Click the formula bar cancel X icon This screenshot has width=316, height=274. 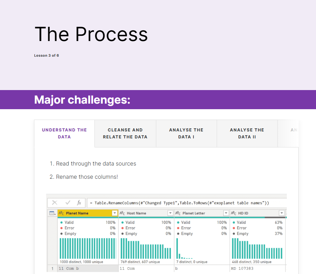[x=55, y=203]
